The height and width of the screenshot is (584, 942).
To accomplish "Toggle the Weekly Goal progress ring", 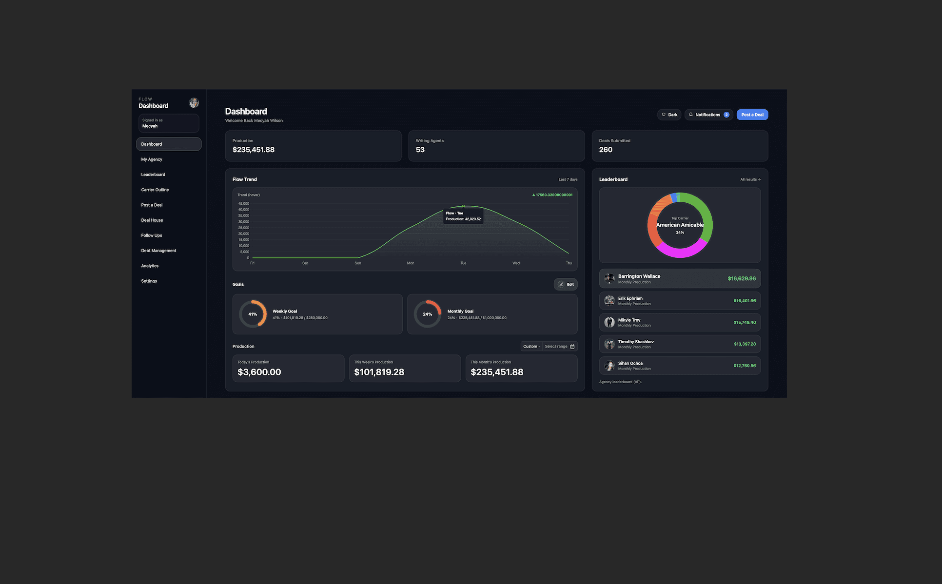I will [x=253, y=314].
